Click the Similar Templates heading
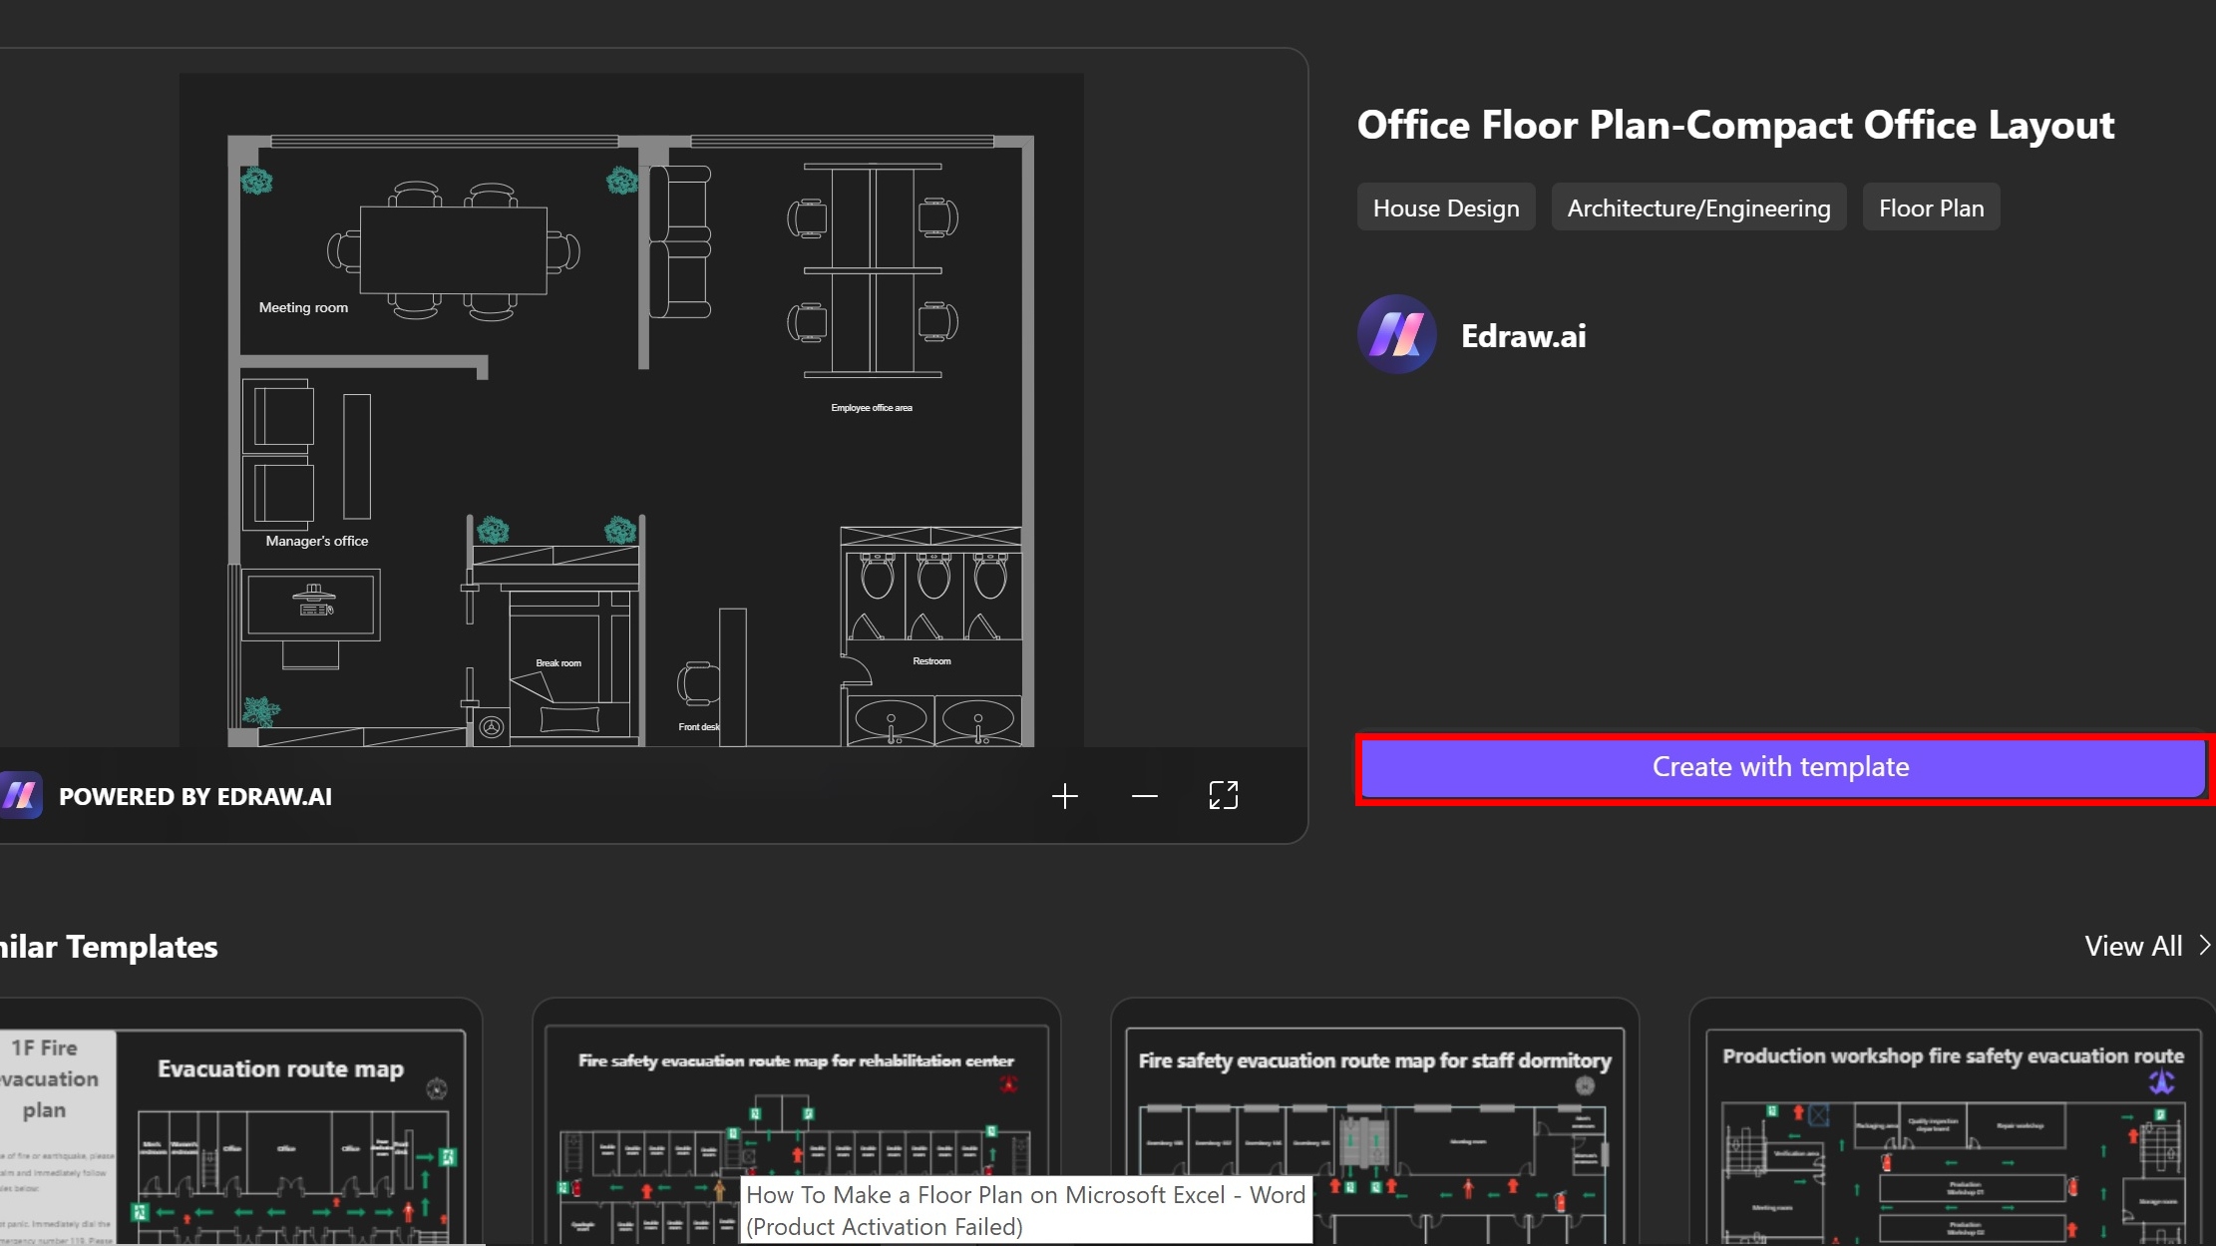2216x1246 pixels. coord(109,947)
